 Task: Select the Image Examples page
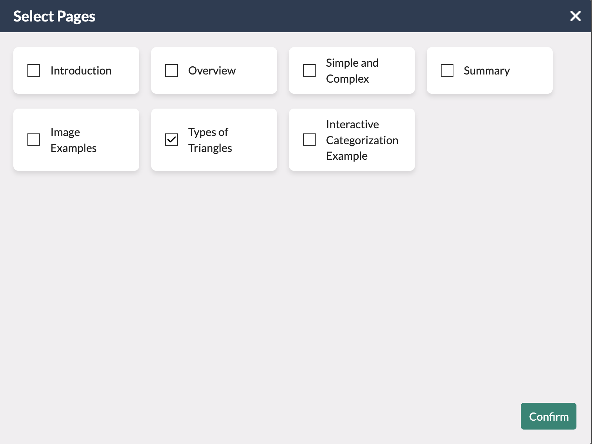[x=33, y=140]
